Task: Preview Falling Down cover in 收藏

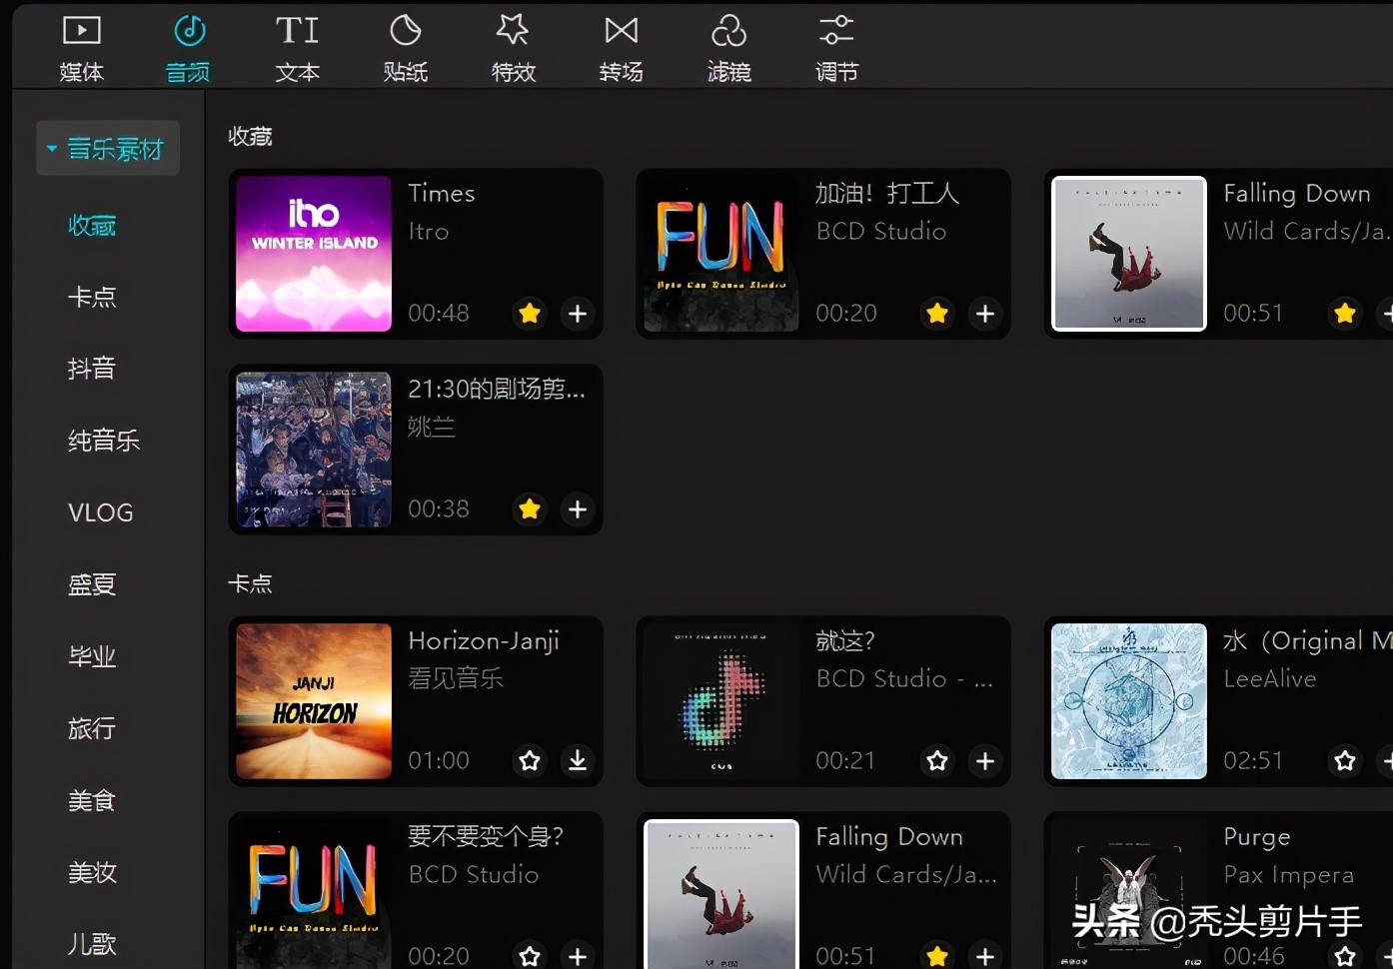Action: coord(1129,254)
